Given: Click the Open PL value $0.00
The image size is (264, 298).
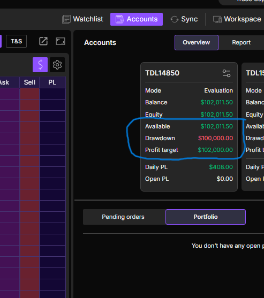Looking at the screenshot, I should tap(225, 179).
